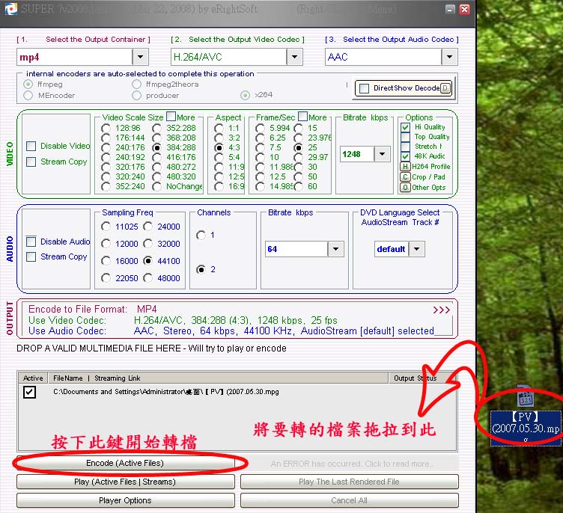Select 2 audio channels
This screenshot has height=513, width=563.
click(201, 269)
